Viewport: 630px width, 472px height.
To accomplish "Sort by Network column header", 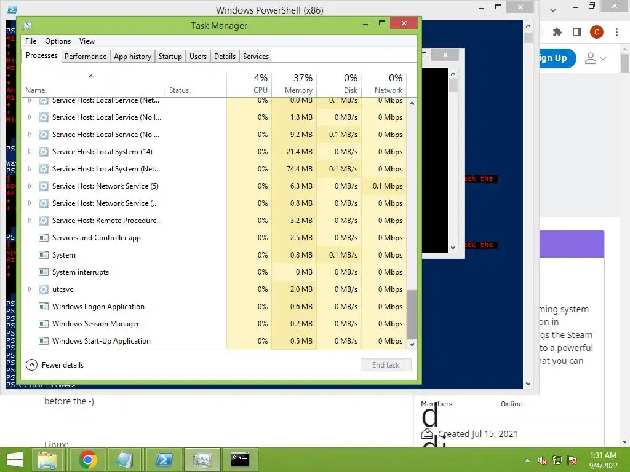I will (x=385, y=84).
